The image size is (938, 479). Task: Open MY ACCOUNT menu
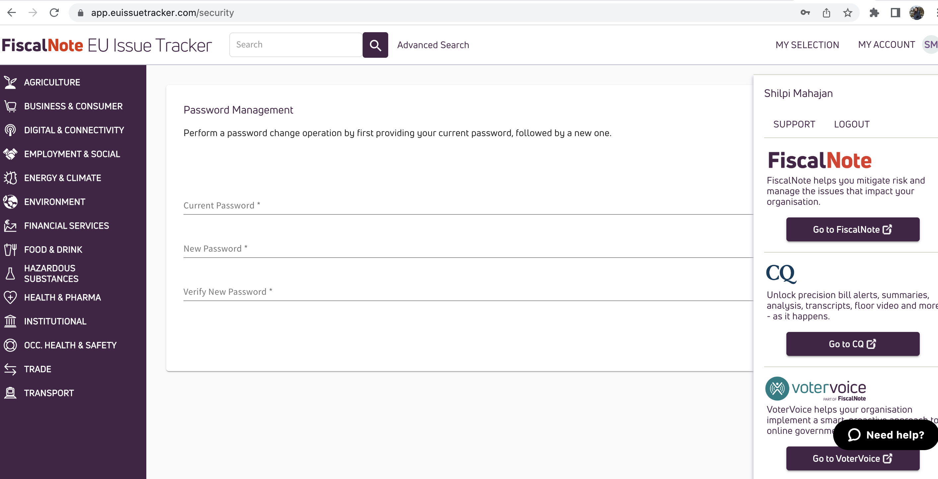(886, 44)
